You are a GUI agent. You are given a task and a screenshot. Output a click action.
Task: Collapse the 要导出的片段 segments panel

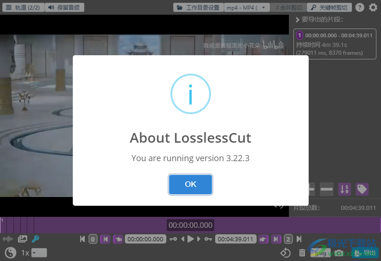click(x=297, y=20)
